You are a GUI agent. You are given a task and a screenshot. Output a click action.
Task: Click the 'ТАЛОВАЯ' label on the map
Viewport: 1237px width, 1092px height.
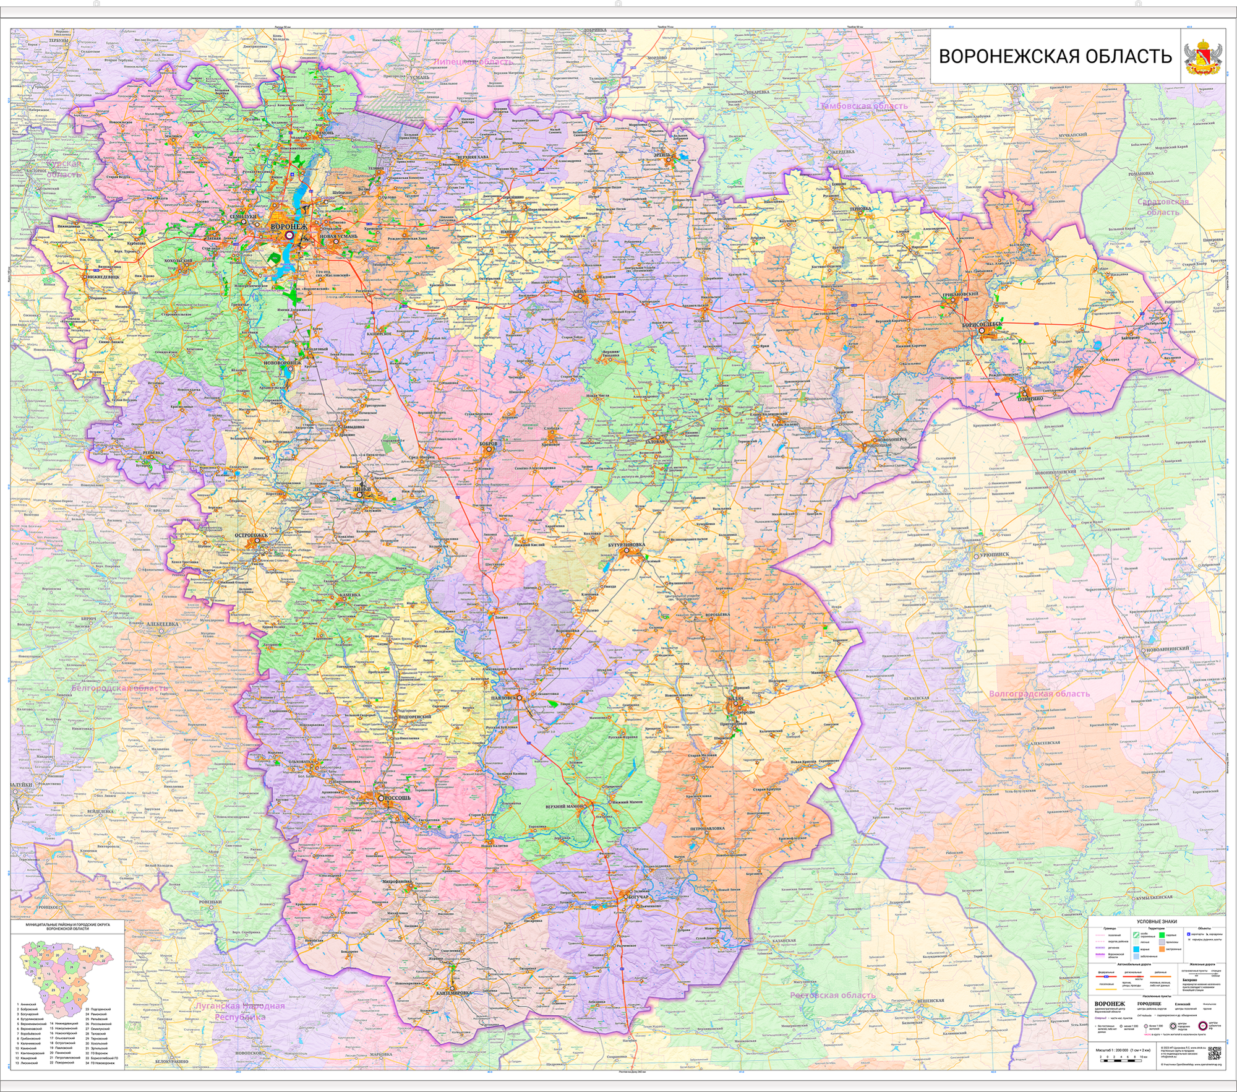tap(655, 441)
